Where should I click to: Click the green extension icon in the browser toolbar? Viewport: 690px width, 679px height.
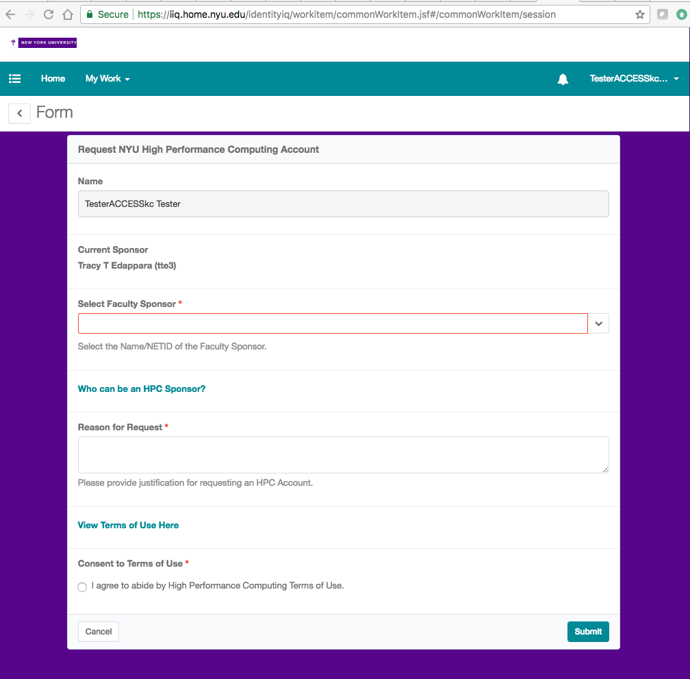pyautogui.click(x=681, y=14)
